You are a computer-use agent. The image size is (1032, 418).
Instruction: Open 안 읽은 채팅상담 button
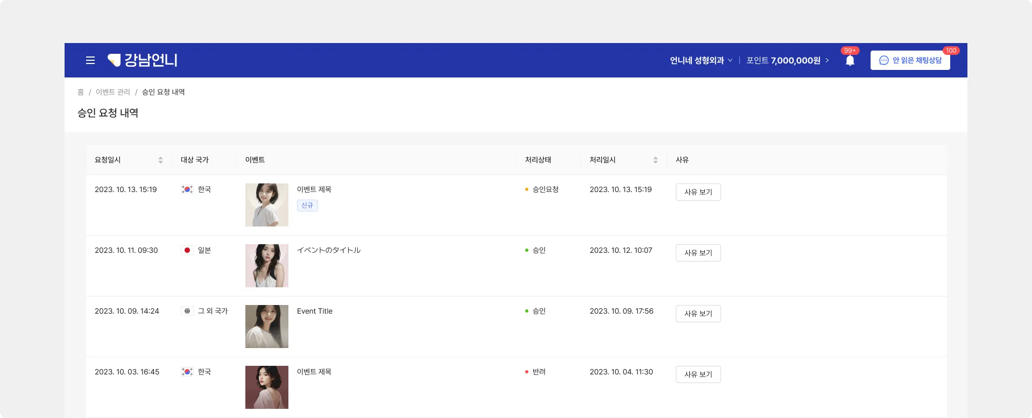(910, 60)
